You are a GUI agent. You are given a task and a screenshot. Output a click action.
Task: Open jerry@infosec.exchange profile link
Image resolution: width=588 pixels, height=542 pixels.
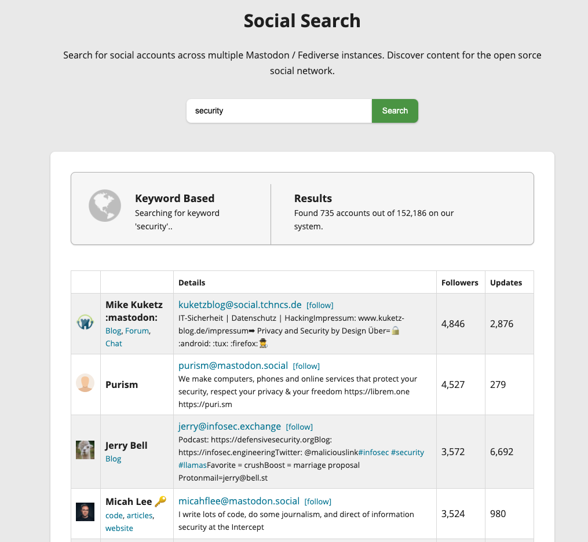click(x=229, y=426)
